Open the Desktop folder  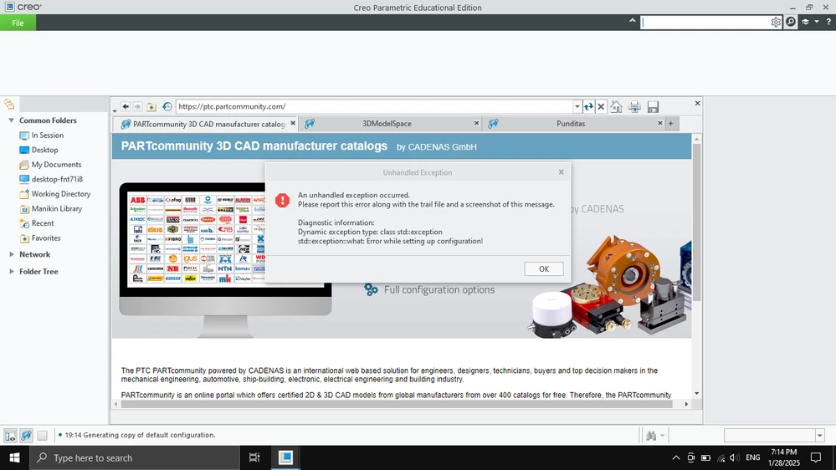tap(39, 151)
